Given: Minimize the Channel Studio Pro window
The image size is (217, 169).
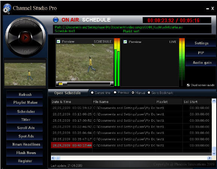Looking at the screenshot, I should [x=208, y=9].
